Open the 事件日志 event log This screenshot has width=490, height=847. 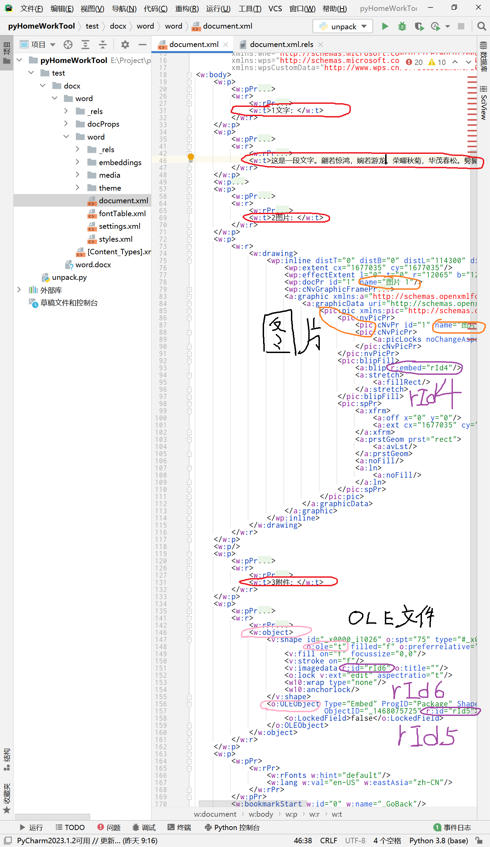coord(453,828)
